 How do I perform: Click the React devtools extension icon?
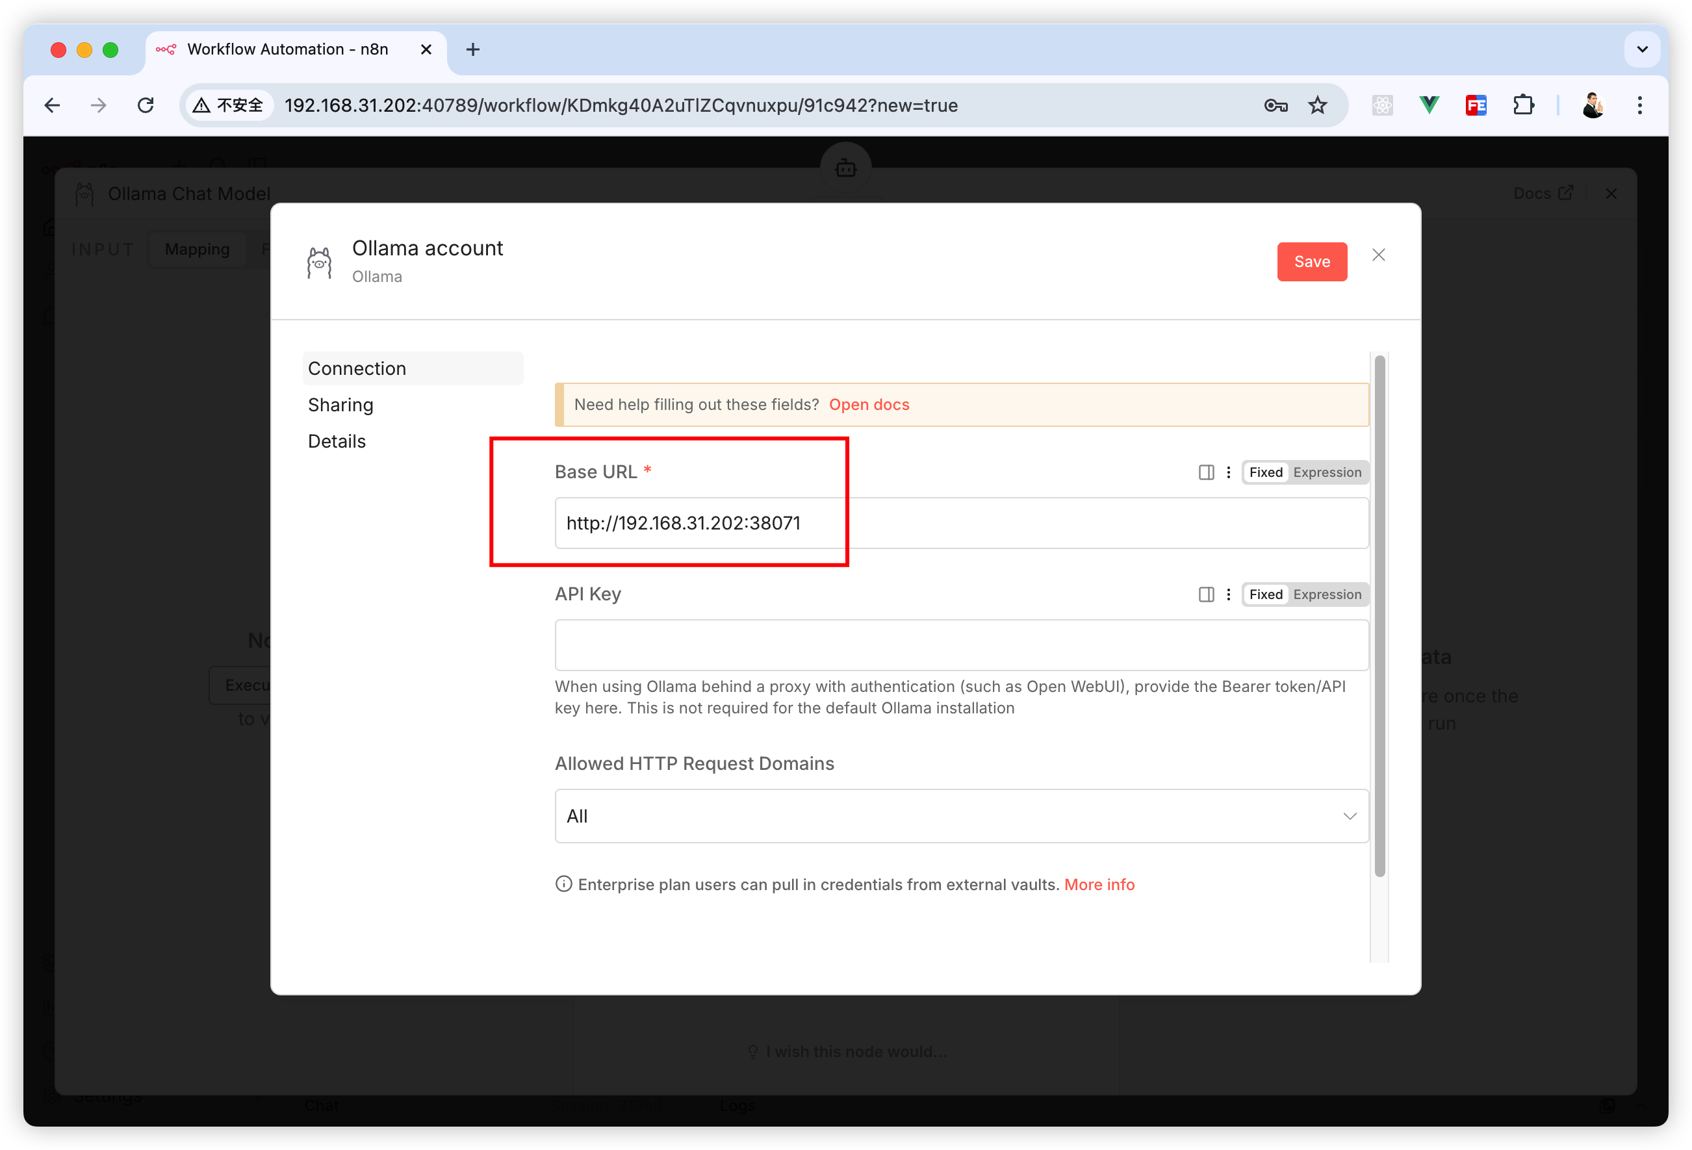1383,105
